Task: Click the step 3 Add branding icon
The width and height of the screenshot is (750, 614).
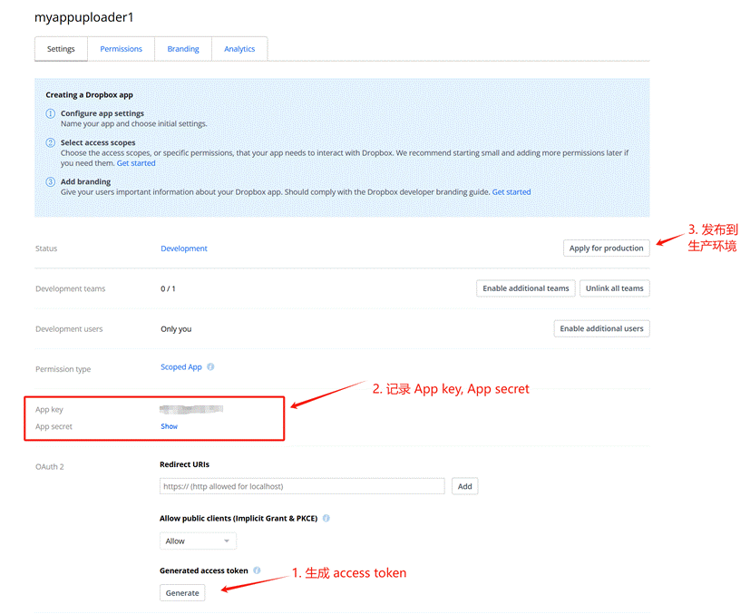Action: point(50,181)
